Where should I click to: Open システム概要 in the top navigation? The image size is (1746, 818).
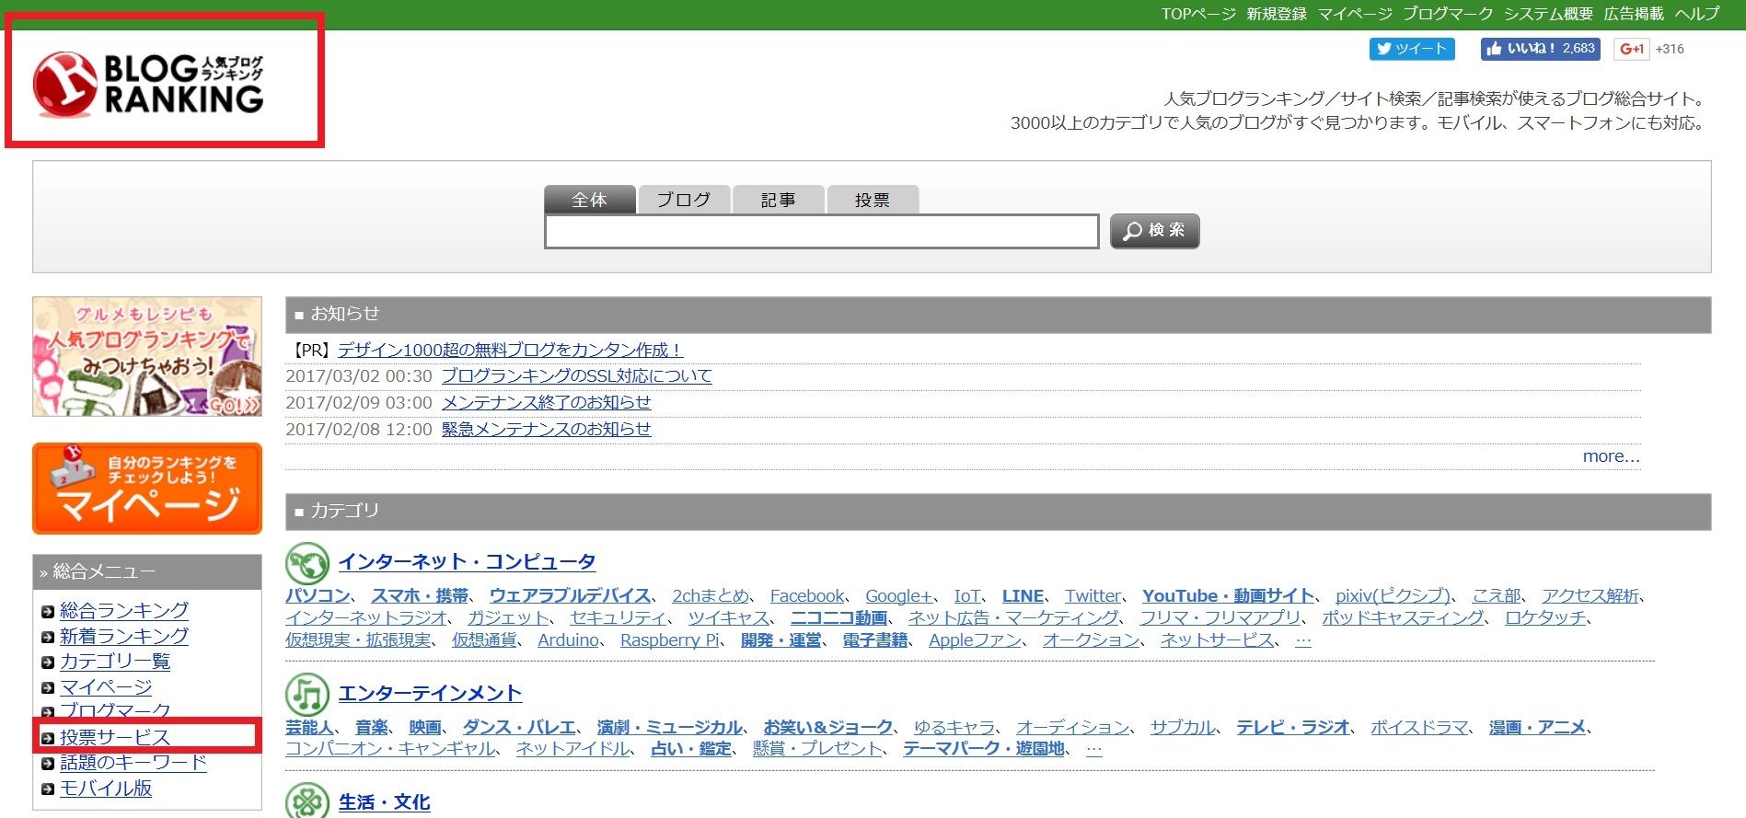[1548, 14]
